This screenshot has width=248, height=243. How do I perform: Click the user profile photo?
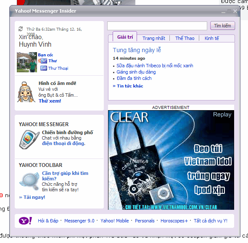(27, 62)
